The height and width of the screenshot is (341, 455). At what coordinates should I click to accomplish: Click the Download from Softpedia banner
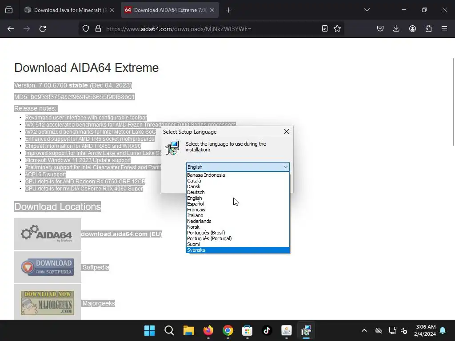point(48,267)
